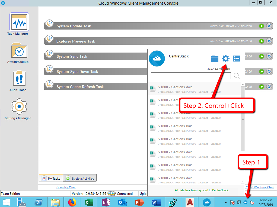277x207 pixels.
Task: Click the CentreStack cloud logo
Action: click(157, 58)
